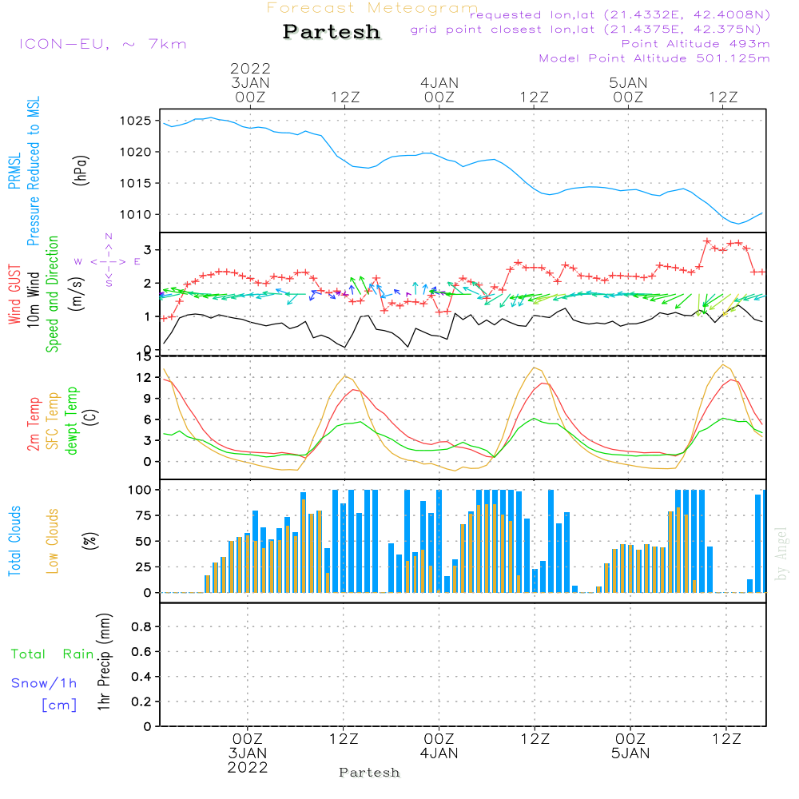Click the 12 tick on temperature axis
799x799 pixels.
(143, 378)
